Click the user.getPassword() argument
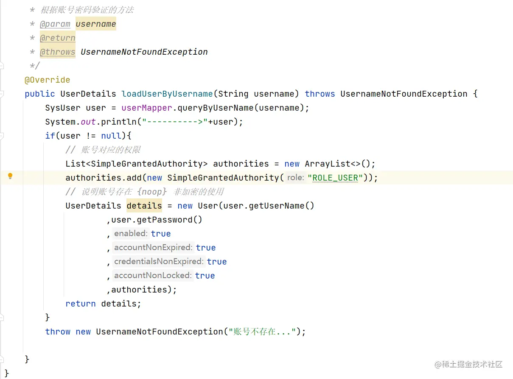This screenshot has width=513, height=379. [x=157, y=220]
